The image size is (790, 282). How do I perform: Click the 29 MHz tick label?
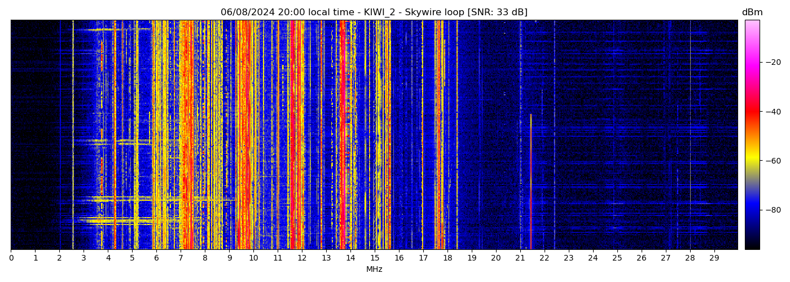[714, 258]
